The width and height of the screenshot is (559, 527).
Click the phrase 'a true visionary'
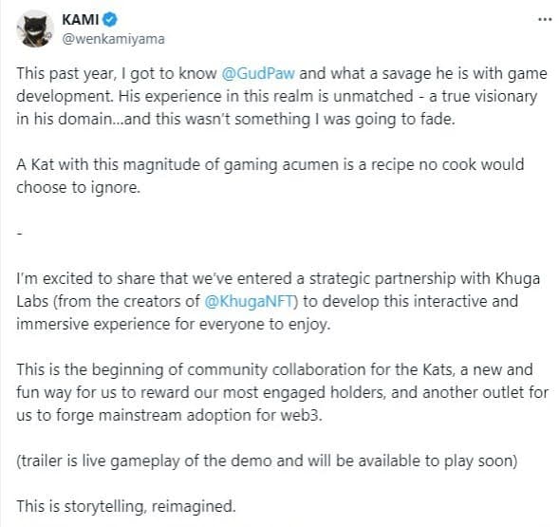(483, 96)
